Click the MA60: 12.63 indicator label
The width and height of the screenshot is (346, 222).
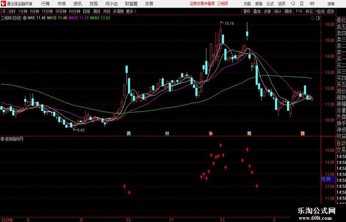[100, 18]
